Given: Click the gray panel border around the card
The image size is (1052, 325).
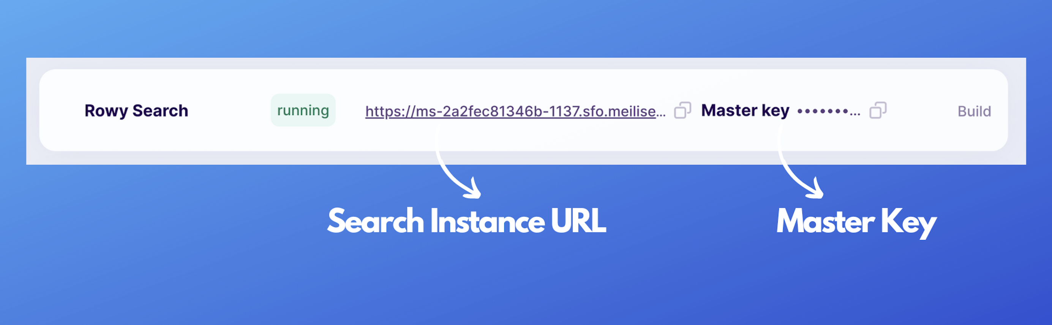Looking at the screenshot, I should pos(526,63).
